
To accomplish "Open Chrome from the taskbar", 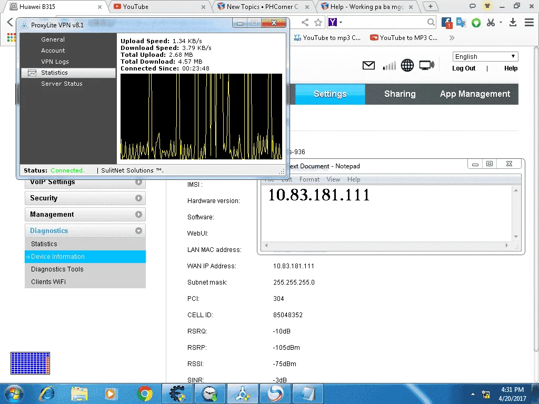I will coord(145,393).
